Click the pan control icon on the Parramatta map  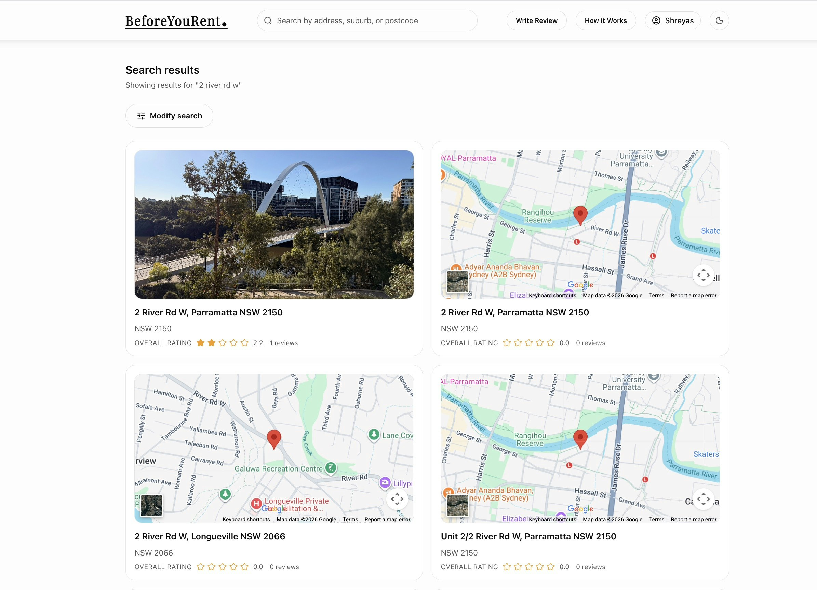click(x=704, y=276)
